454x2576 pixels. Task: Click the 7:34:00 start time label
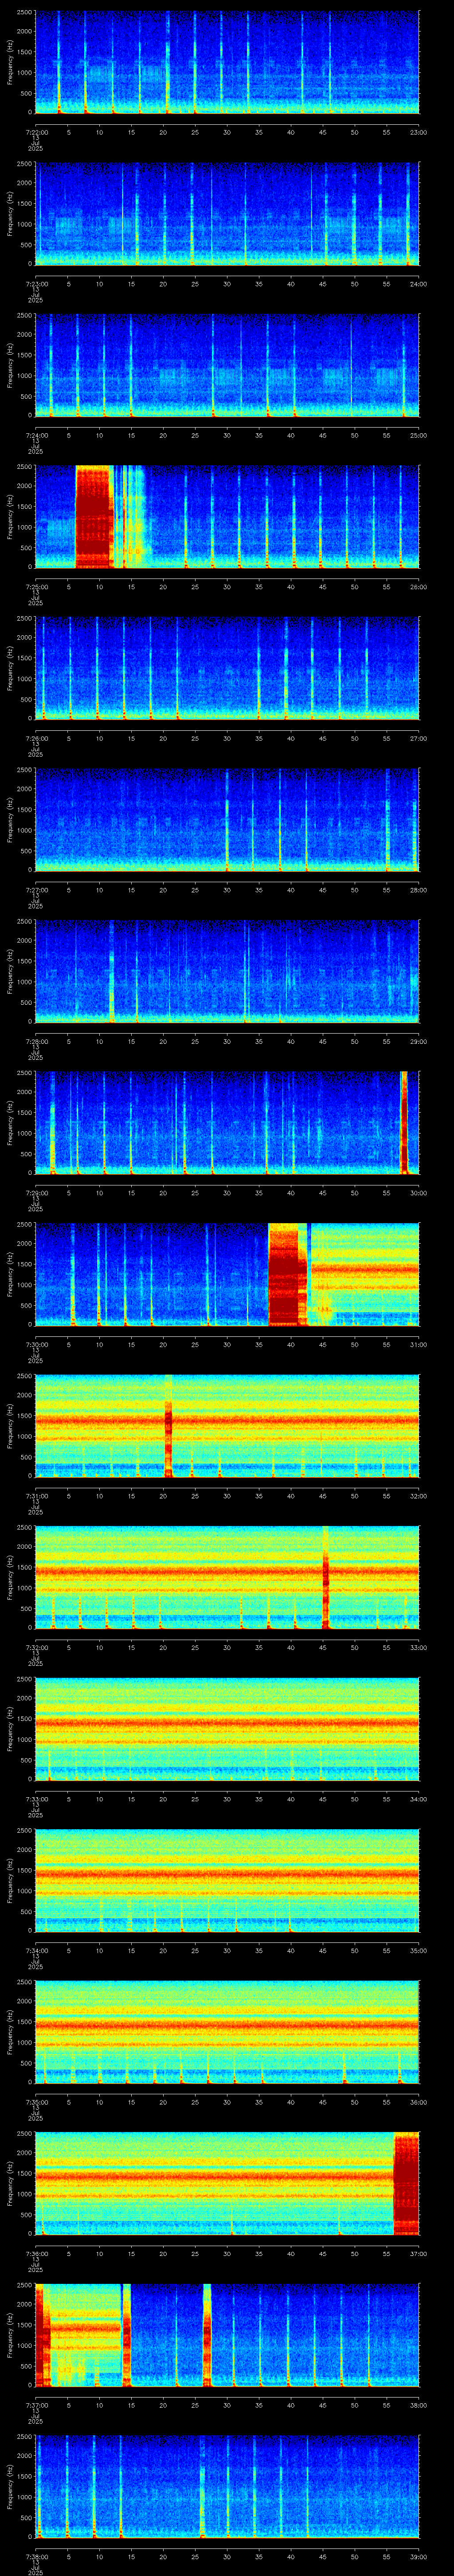coord(36,1951)
